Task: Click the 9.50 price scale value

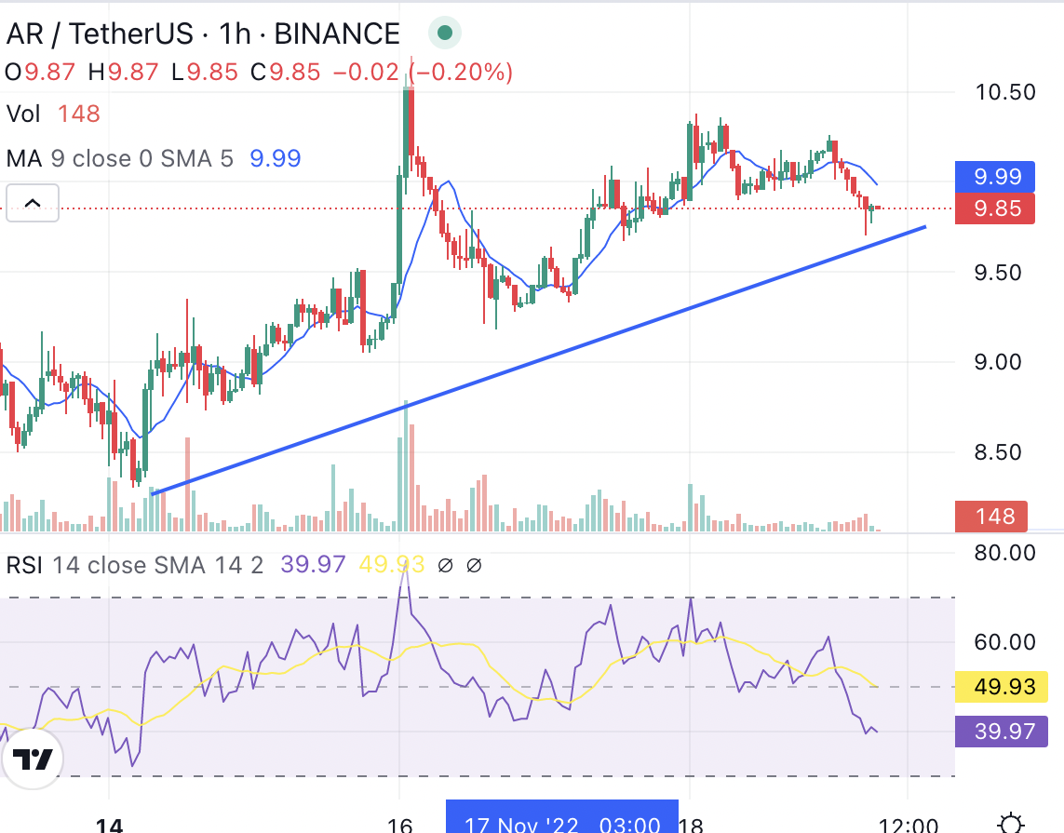Action: pos(998,273)
